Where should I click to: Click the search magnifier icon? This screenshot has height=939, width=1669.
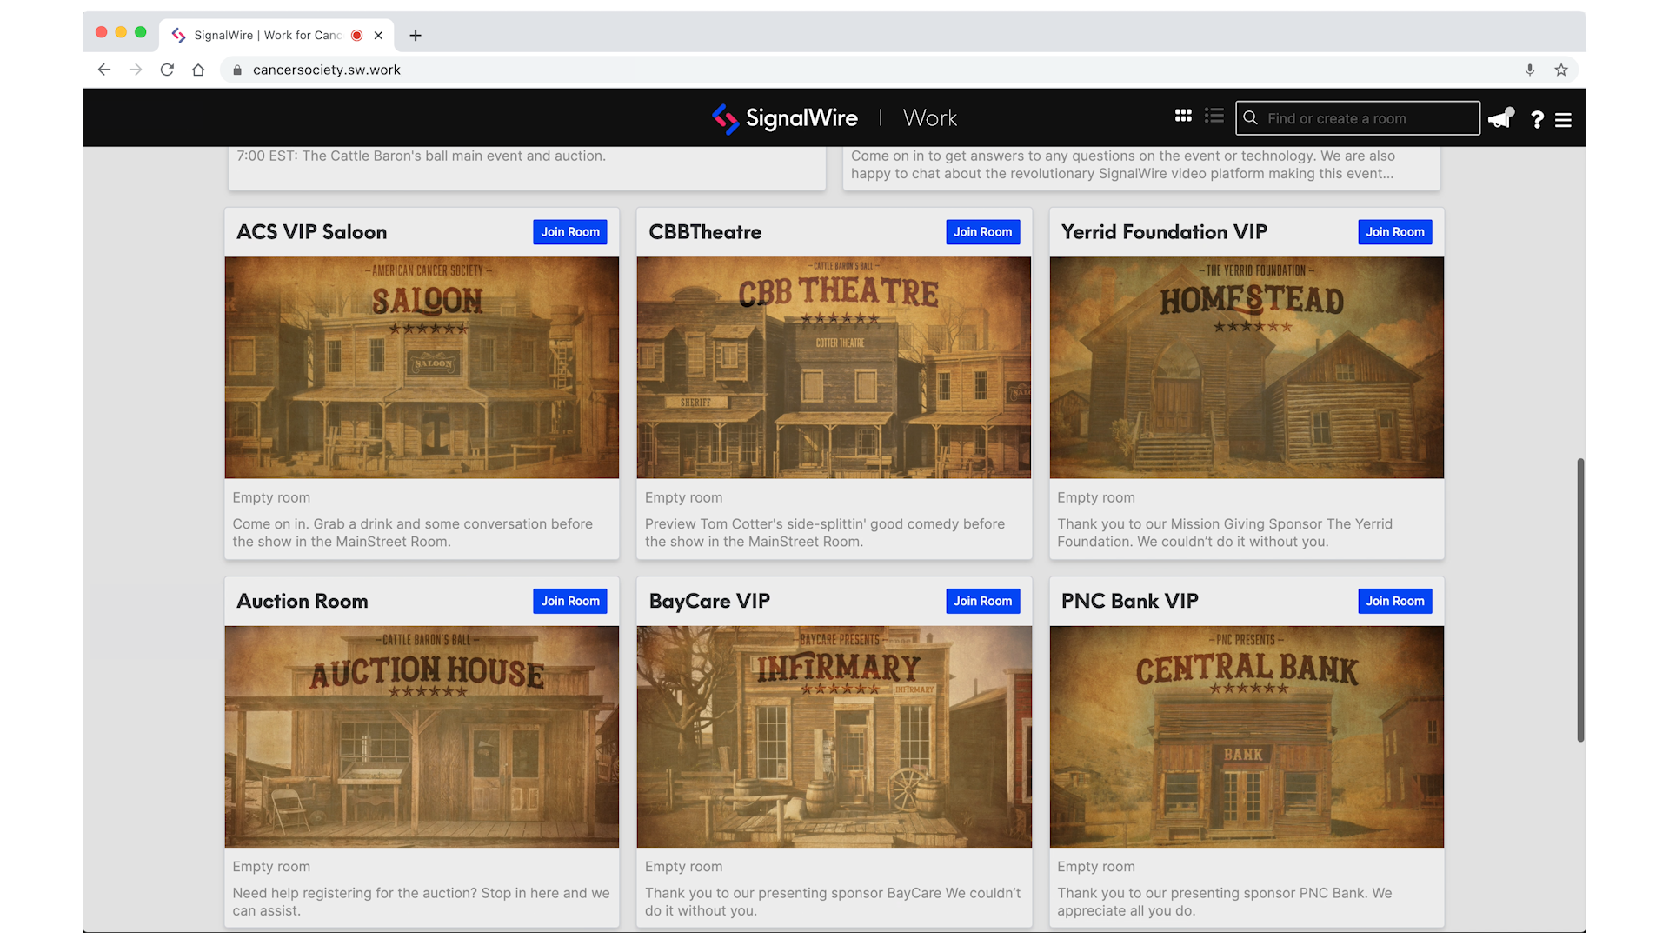click(1250, 118)
